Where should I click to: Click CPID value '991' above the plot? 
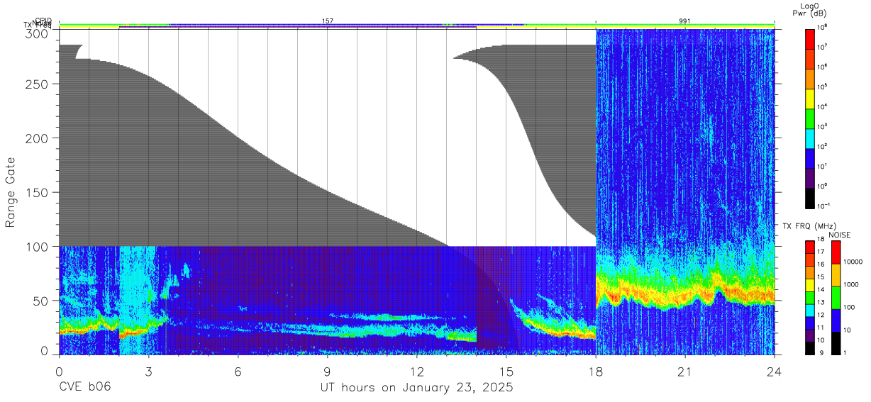click(x=684, y=21)
